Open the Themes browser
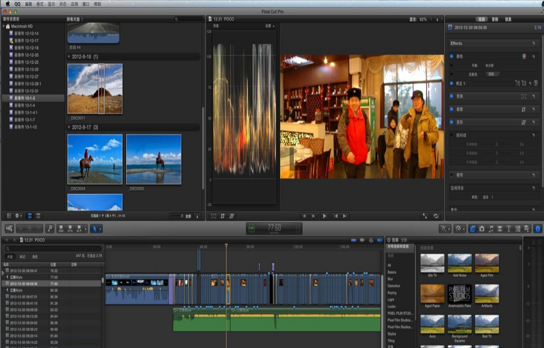Image resolution: width=544 pixels, height=348 pixels. 527,229
